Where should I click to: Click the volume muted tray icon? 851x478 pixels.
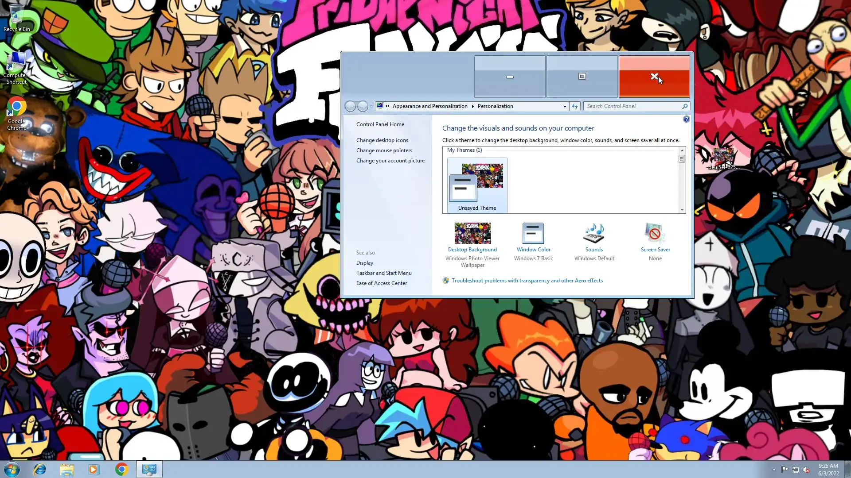pos(806,470)
